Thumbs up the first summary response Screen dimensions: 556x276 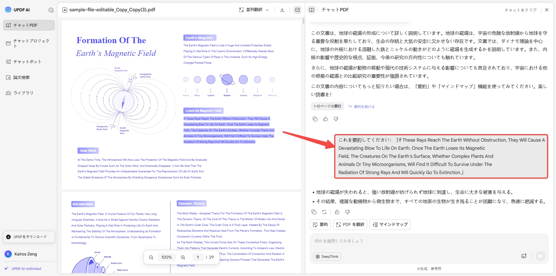pos(325,119)
